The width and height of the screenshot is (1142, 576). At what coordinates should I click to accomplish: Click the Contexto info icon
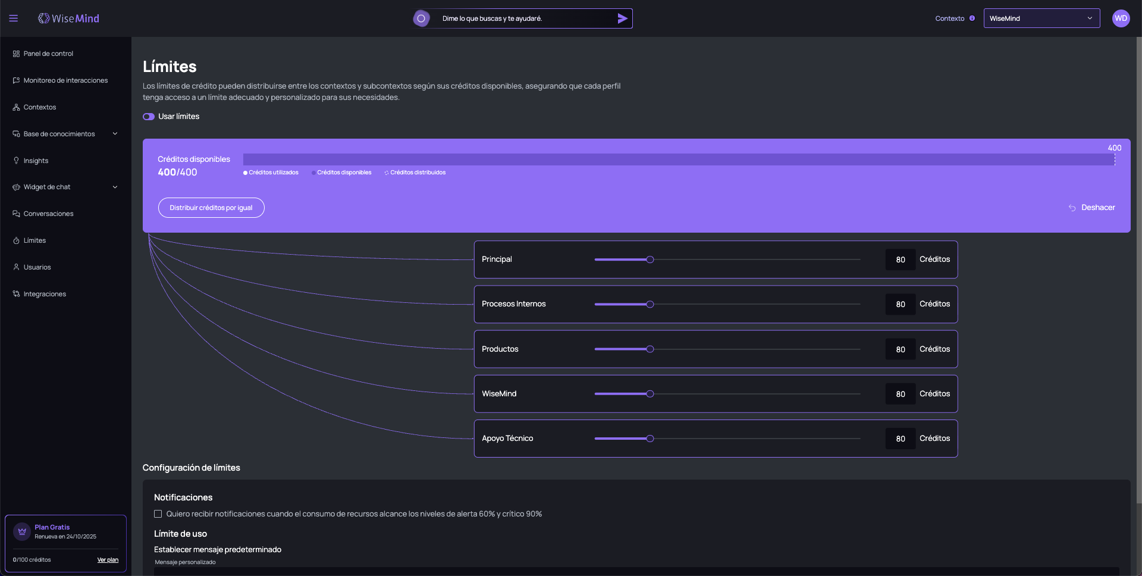pyautogui.click(x=972, y=18)
